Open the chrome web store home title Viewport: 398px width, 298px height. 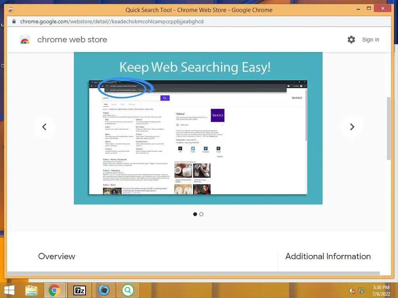point(72,40)
